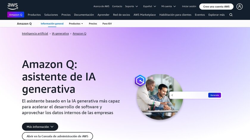Open Explorar más menu
Screen dimensions: 250x140
pyautogui.click(x=216, y=15)
